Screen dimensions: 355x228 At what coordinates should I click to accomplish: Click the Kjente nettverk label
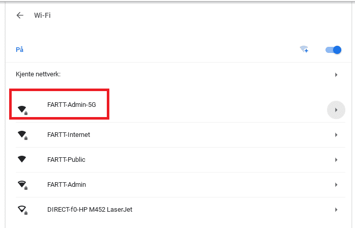[x=38, y=74]
